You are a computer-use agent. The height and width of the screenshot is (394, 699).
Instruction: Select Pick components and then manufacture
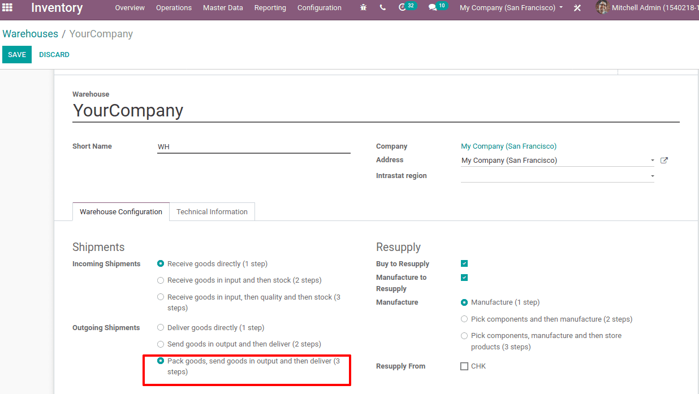coord(464,319)
